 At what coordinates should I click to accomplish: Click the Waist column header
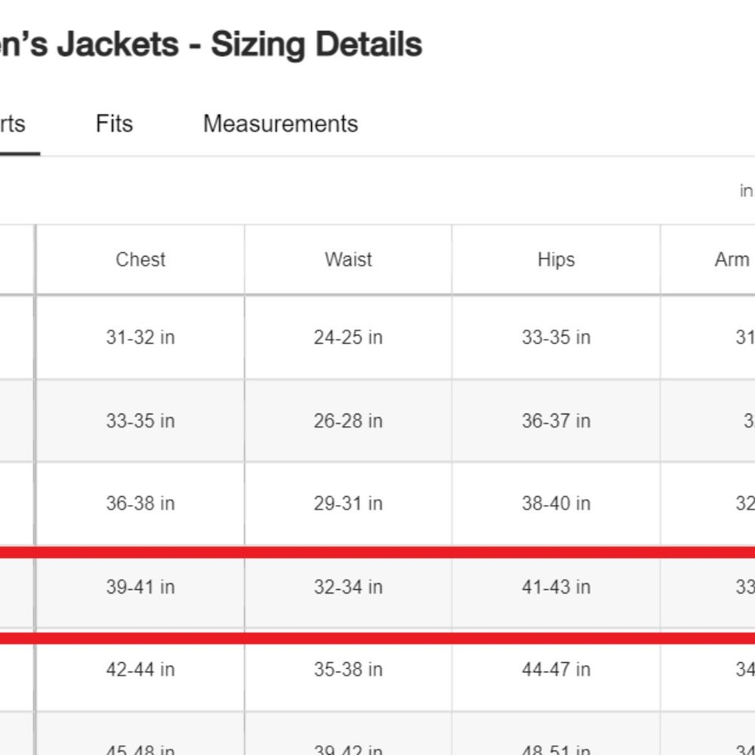[348, 260]
